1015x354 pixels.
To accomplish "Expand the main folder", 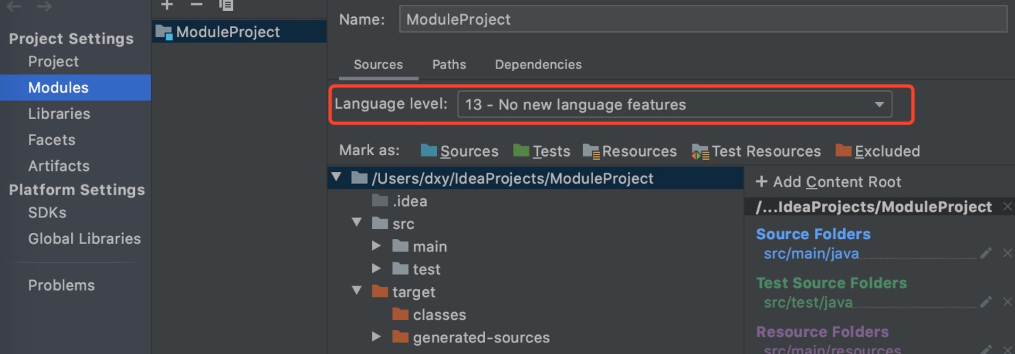I will click(377, 247).
